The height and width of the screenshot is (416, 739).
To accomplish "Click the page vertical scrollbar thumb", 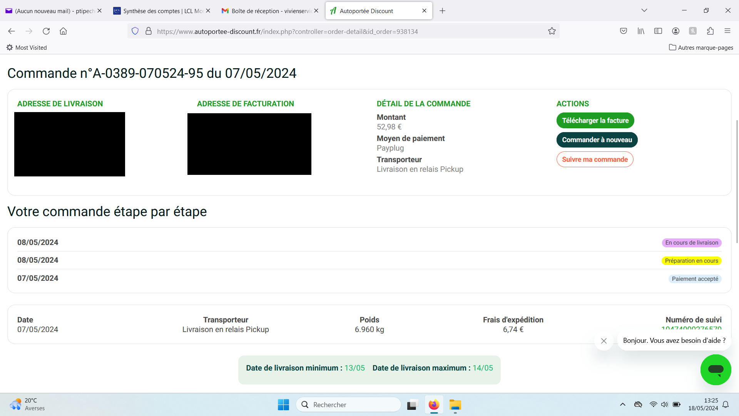I will 737,181.
